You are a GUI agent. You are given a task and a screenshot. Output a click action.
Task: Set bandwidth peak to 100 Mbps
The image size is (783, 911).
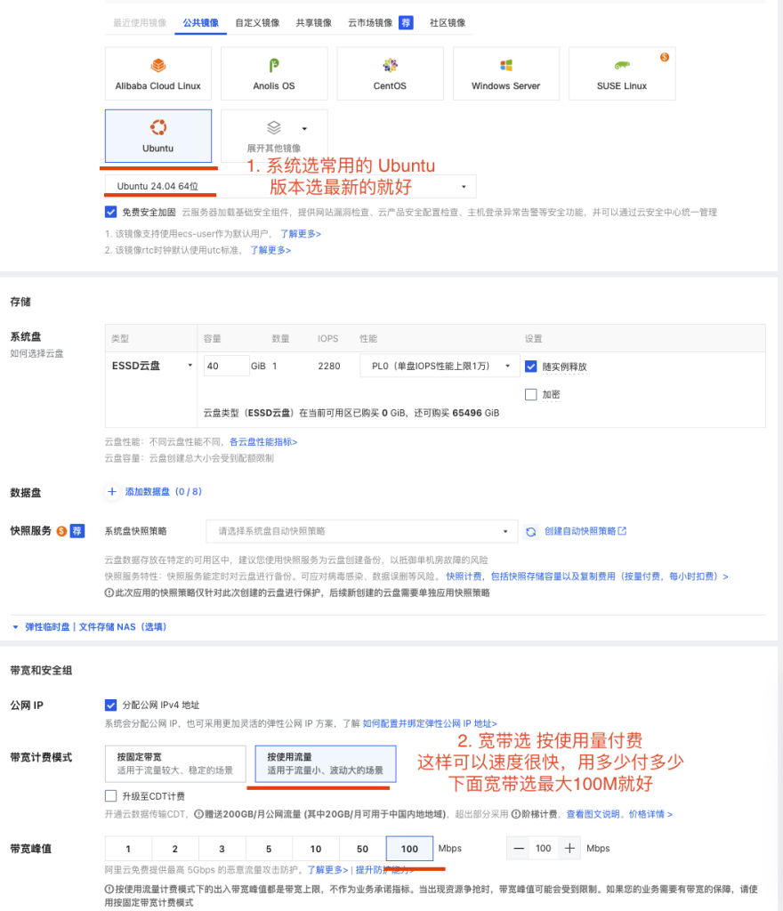click(x=409, y=848)
